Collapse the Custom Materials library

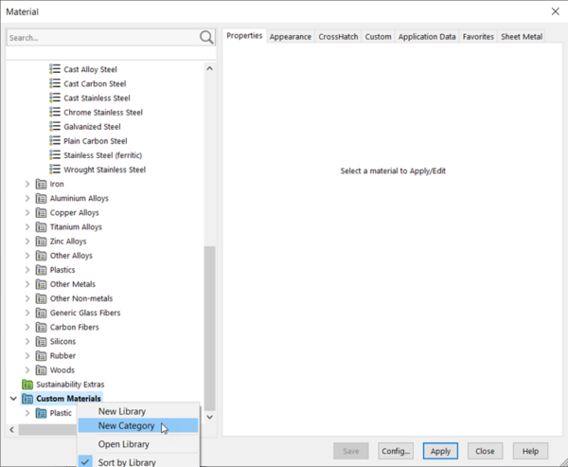pyautogui.click(x=14, y=399)
